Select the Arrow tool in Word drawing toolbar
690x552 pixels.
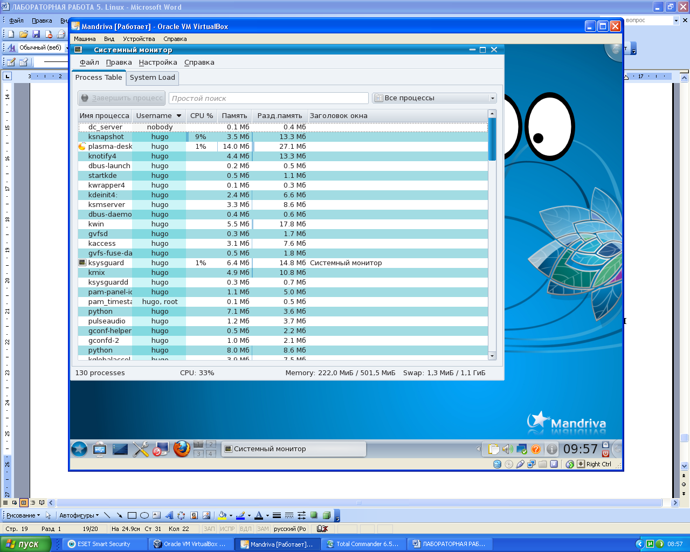coord(119,515)
